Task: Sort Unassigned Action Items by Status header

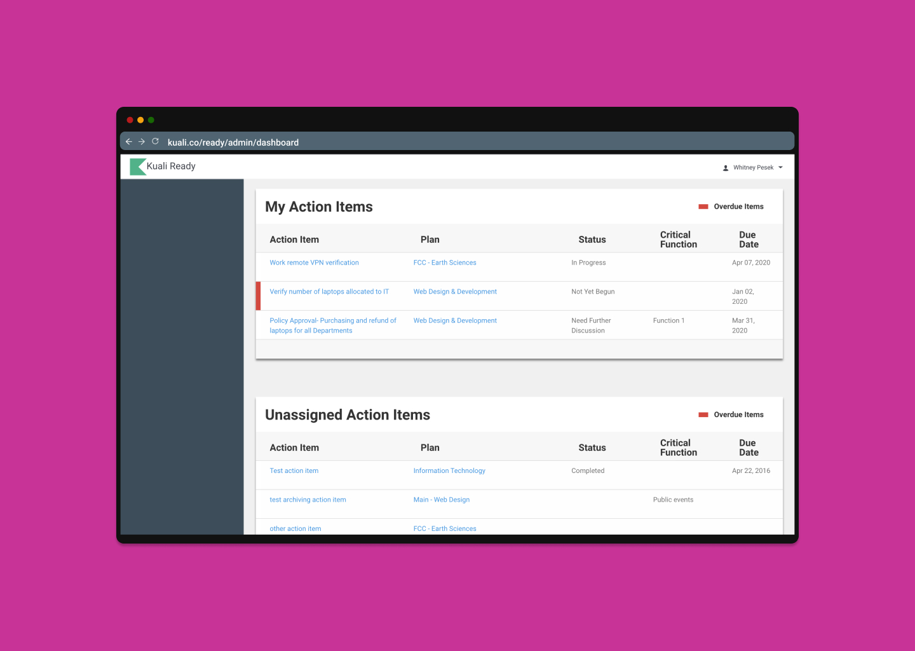Action: 592,448
